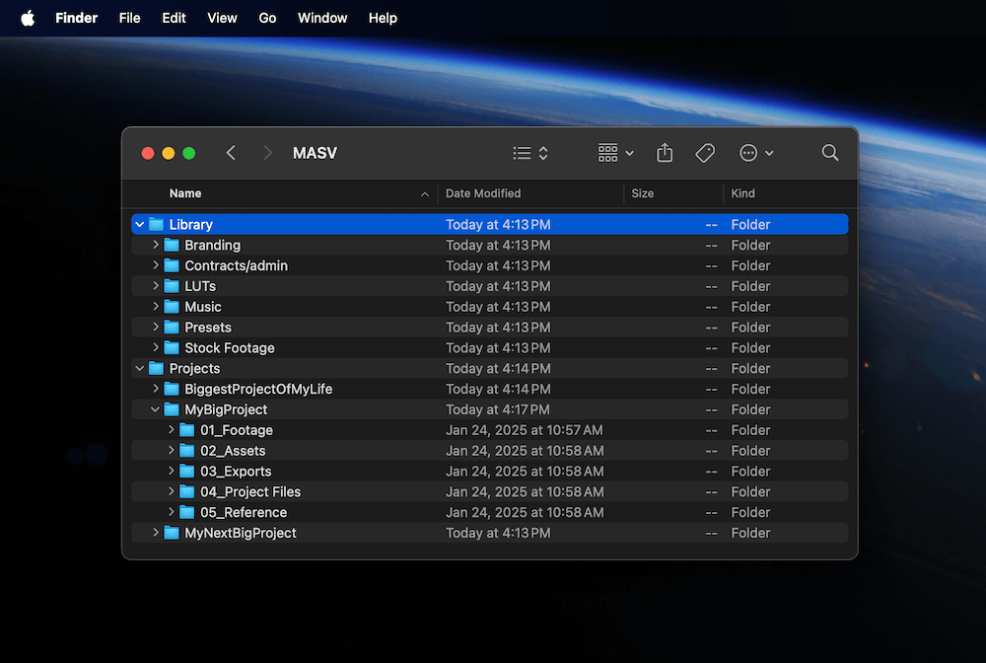Viewport: 986px width, 663px height.
Task: Expand the 04_Project Files folder
Action: tap(171, 492)
